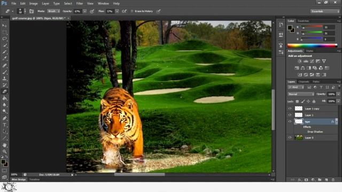Select the Rectangular Marquee tool

4,32
